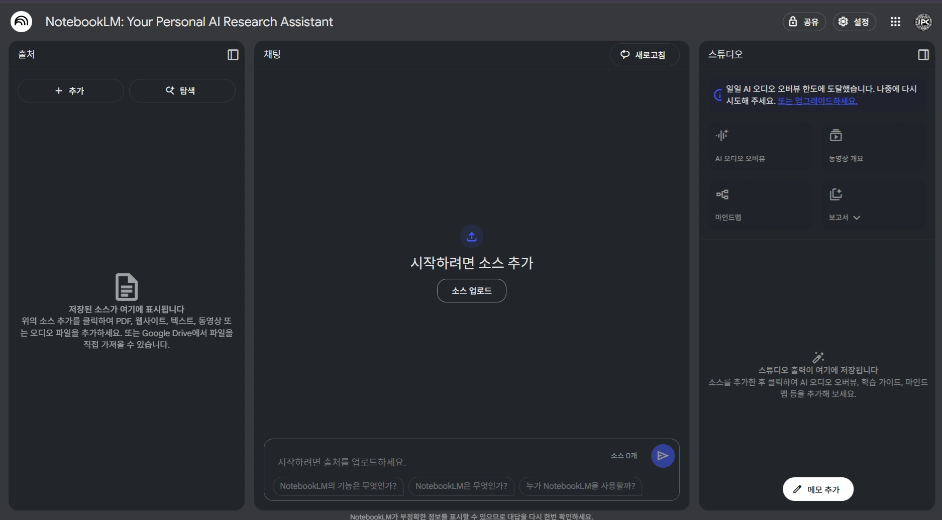Image resolution: width=942 pixels, height=520 pixels.
Task: Expand the 보고서 dropdown chevron
Action: coord(857,218)
